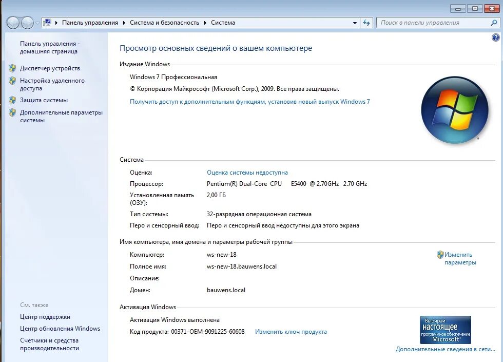Go to Система и безопасность breadcrumb
Image resolution: width=503 pixels, height=362 pixels.
[x=164, y=23]
